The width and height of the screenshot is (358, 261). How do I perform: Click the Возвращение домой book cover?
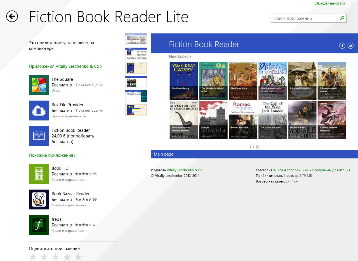coord(332,81)
